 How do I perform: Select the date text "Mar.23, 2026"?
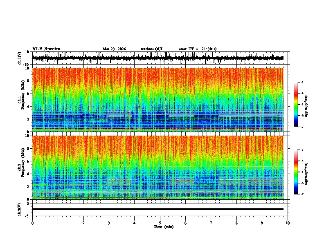pos(114,49)
